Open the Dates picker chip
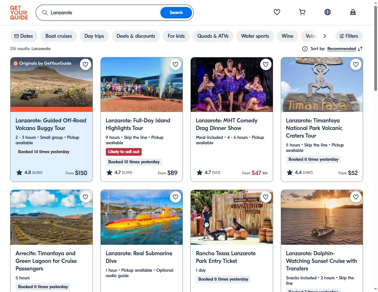378x292 pixels. (x=24, y=36)
